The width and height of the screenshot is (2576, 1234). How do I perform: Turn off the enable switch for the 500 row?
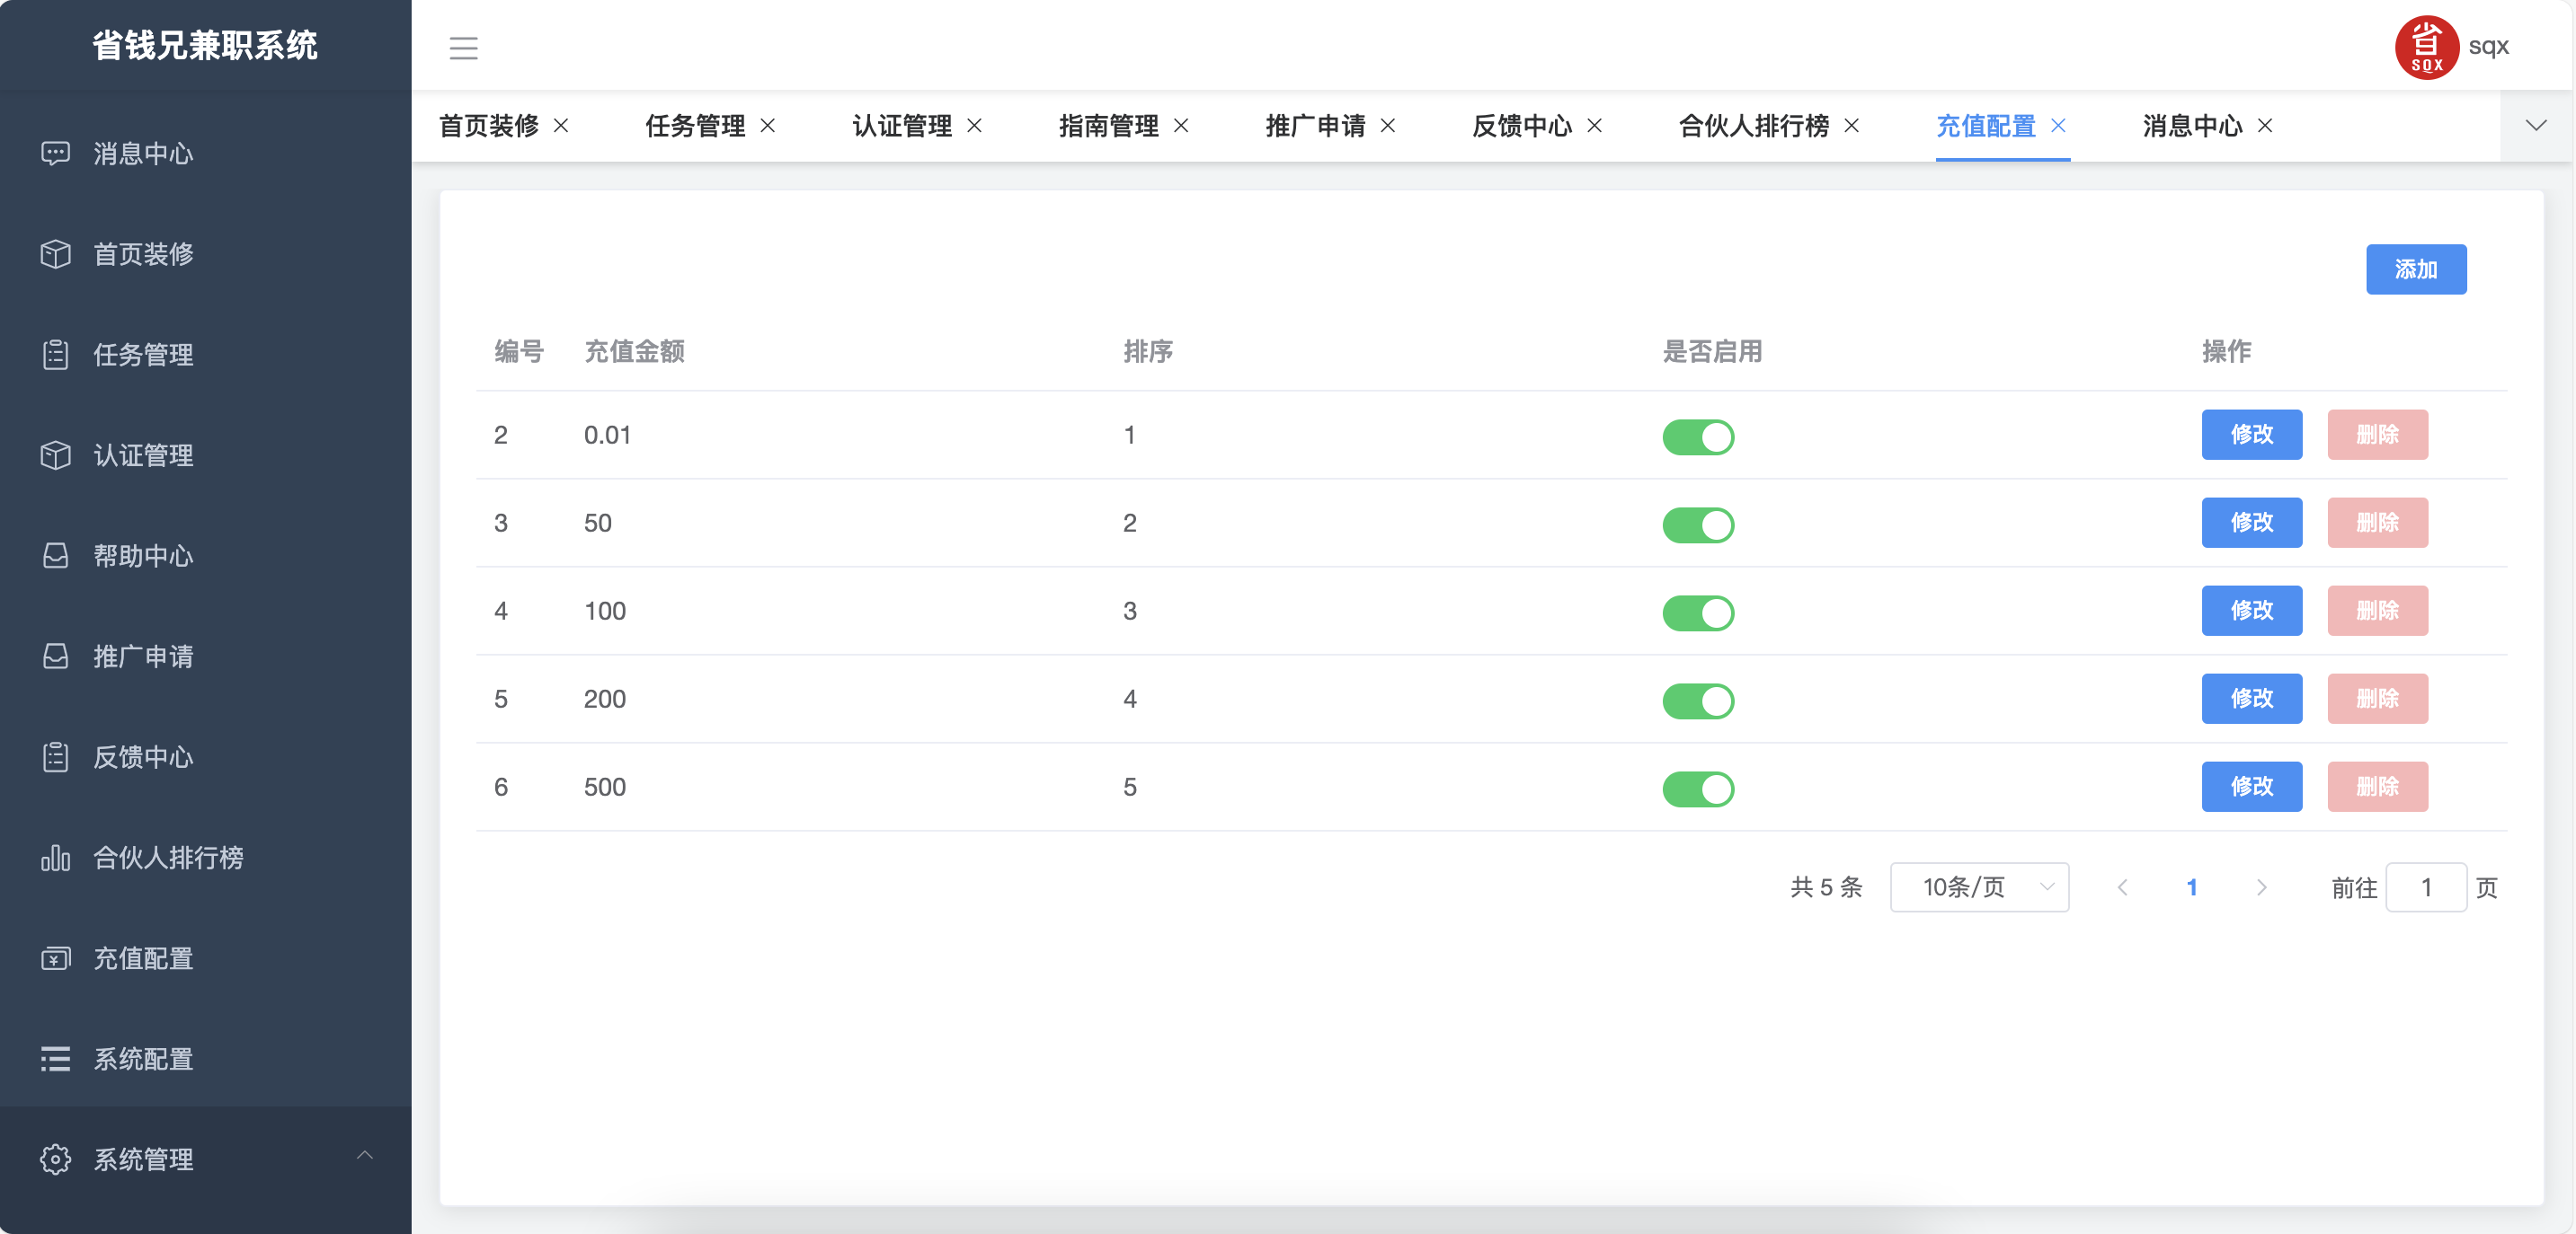coord(1698,789)
